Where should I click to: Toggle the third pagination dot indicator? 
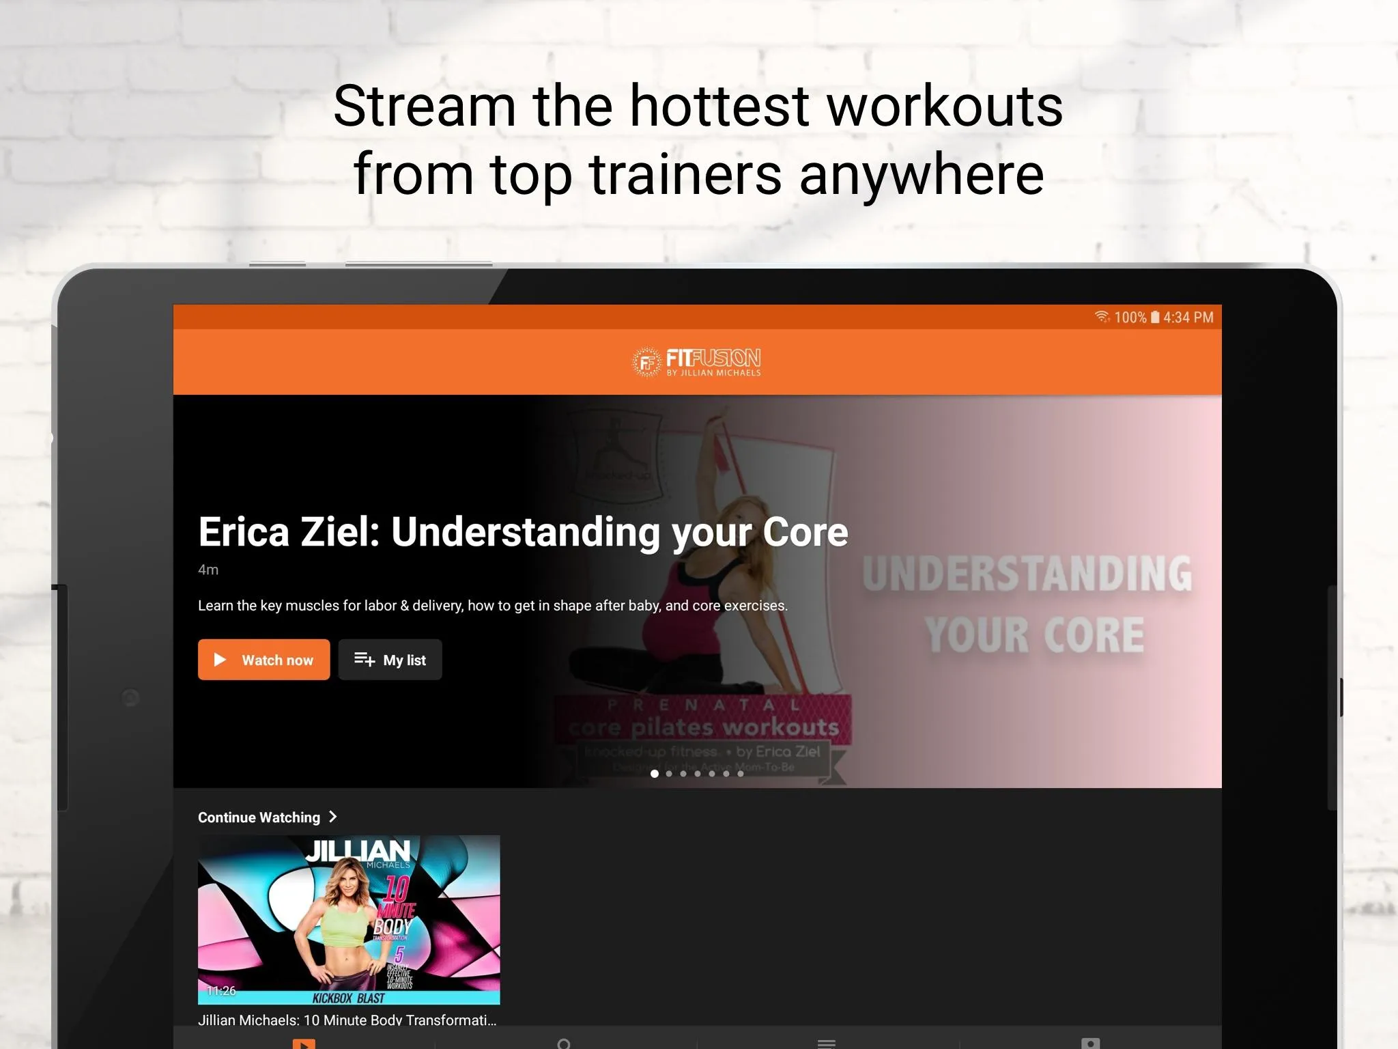point(683,774)
